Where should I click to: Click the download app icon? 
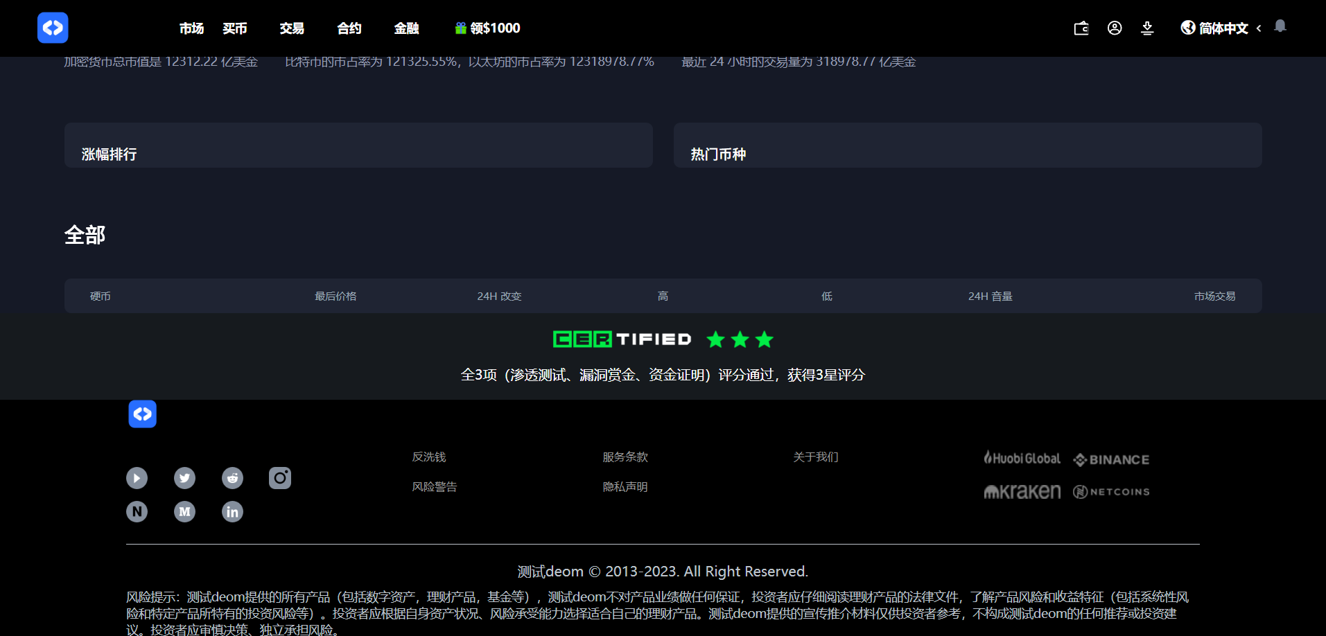click(1147, 28)
